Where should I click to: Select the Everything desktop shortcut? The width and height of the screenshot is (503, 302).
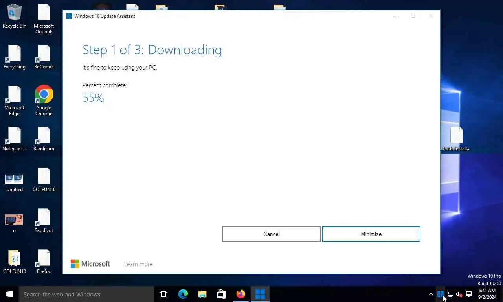(15, 57)
